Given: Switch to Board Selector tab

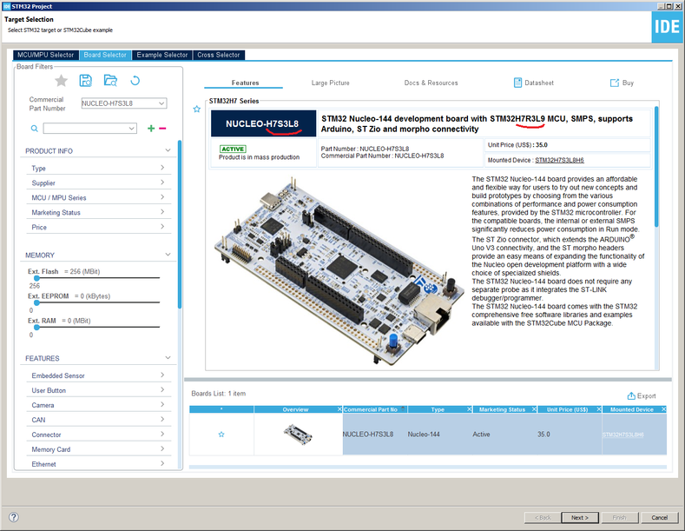Looking at the screenshot, I should click(x=105, y=55).
